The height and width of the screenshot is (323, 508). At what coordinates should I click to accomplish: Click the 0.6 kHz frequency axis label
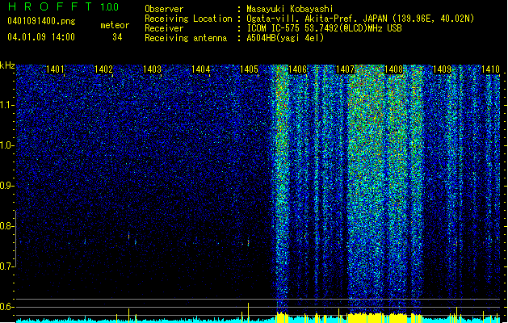[x=6, y=307]
